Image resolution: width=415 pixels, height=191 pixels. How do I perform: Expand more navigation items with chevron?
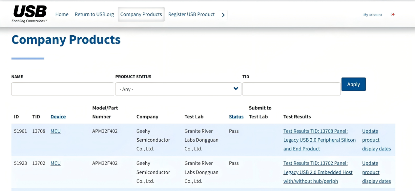pyautogui.click(x=223, y=15)
